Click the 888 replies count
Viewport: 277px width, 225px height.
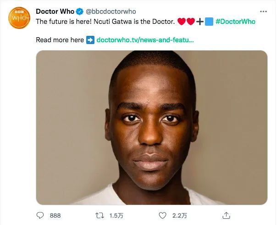click(55, 215)
